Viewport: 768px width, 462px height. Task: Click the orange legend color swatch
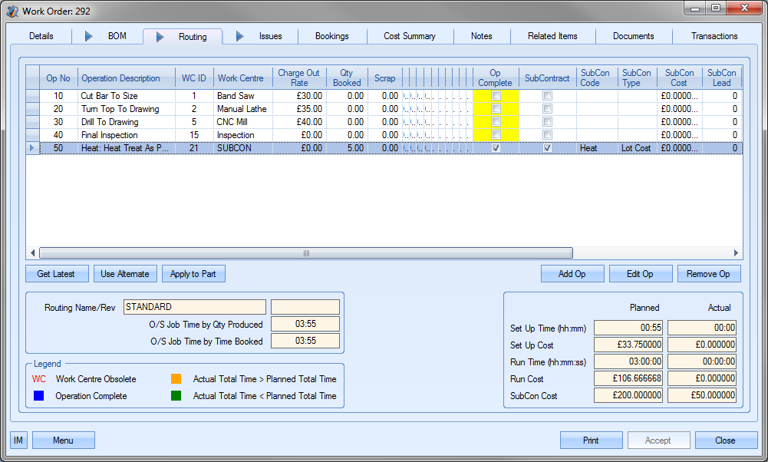[x=176, y=379]
